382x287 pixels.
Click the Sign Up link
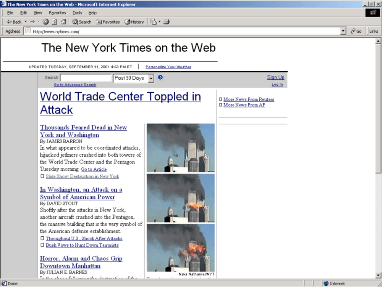pos(275,77)
